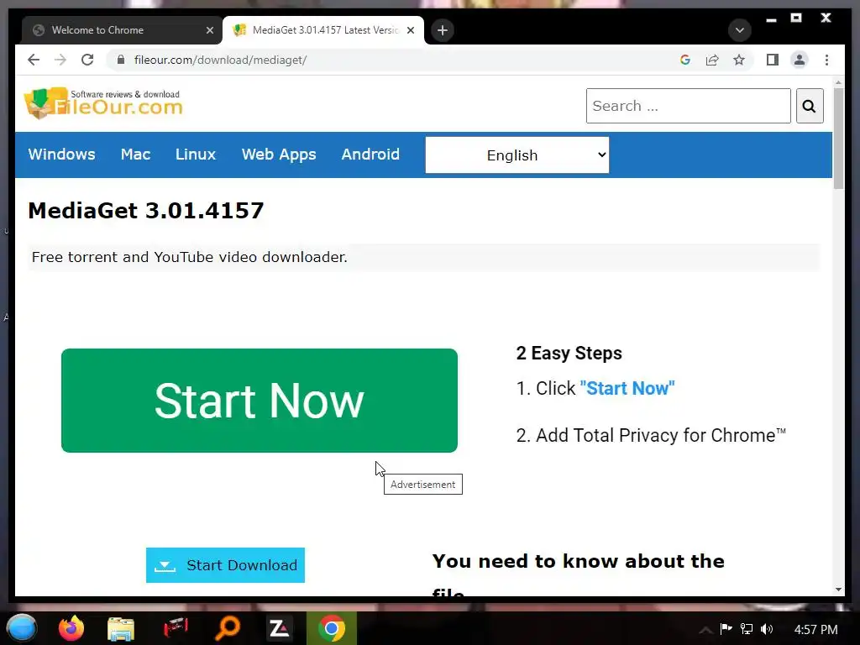
Task: View site info via the lock icon
Action: (x=121, y=60)
